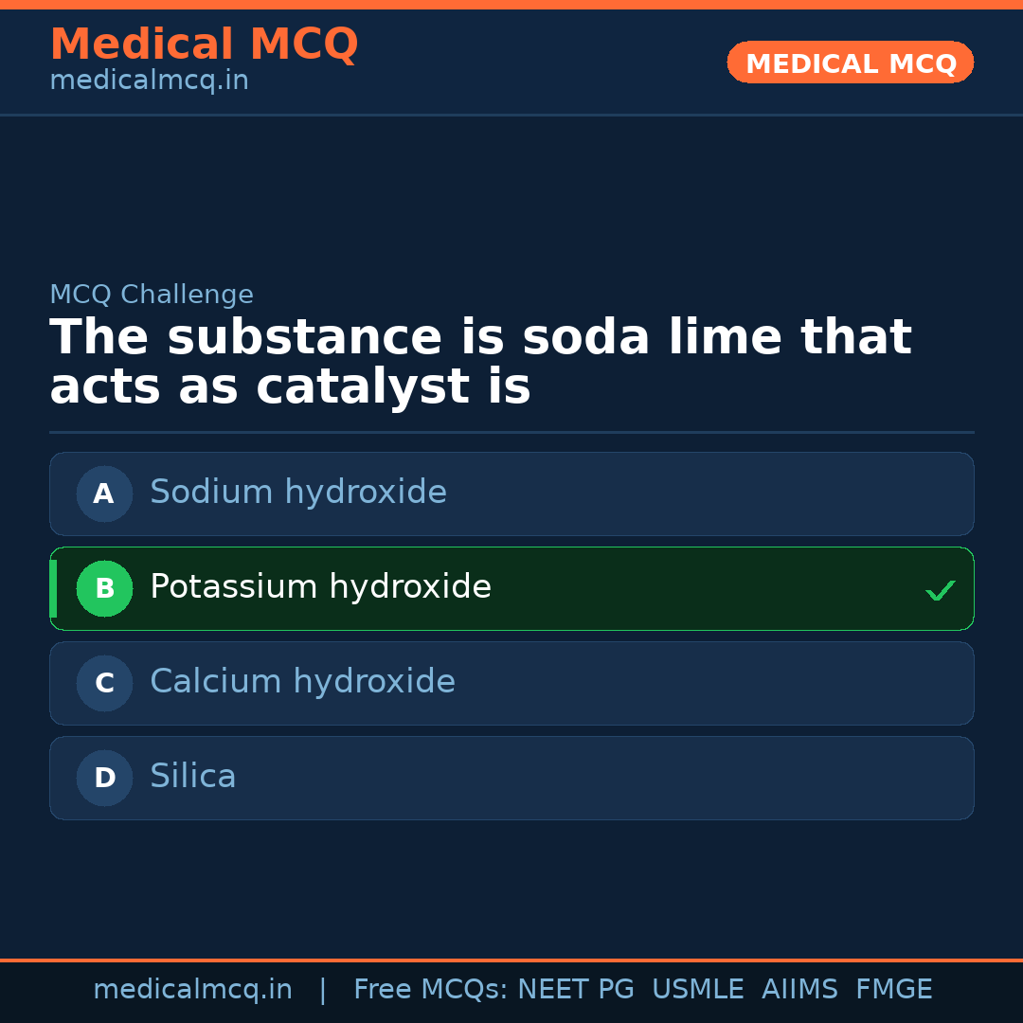
Task: Select the Potassium hydroxide answer
Action: click(x=320, y=587)
